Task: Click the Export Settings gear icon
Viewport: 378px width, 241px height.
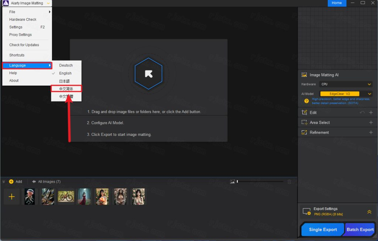Action: (306, 211)
